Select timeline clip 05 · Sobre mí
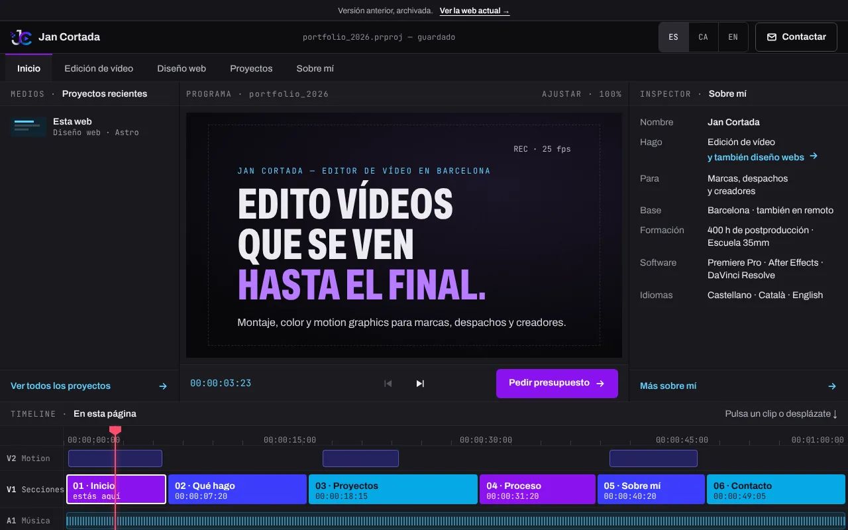 pyautogui.click(x=651, y=490)
